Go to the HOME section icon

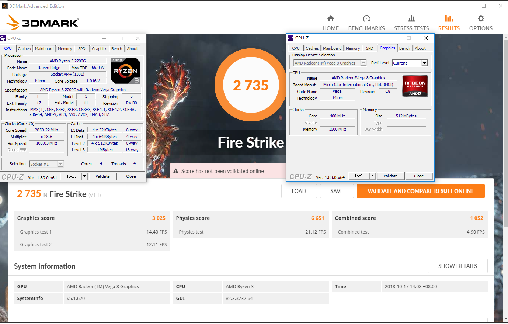331,18
